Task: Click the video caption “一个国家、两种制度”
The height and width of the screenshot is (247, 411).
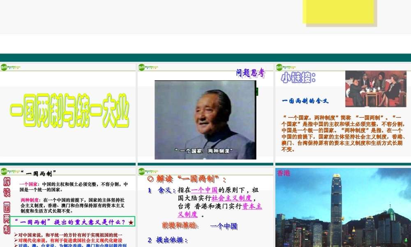Action: point(204,151)
